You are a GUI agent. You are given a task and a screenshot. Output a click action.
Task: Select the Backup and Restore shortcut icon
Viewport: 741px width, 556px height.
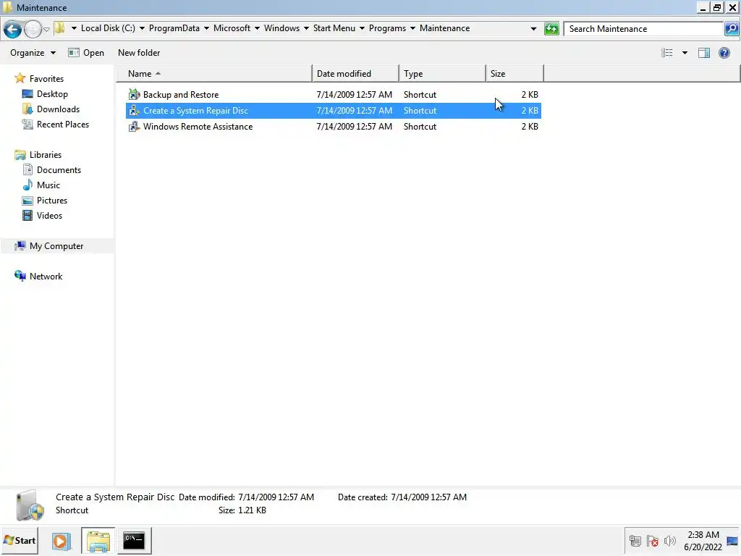click(x=134, y=95)
